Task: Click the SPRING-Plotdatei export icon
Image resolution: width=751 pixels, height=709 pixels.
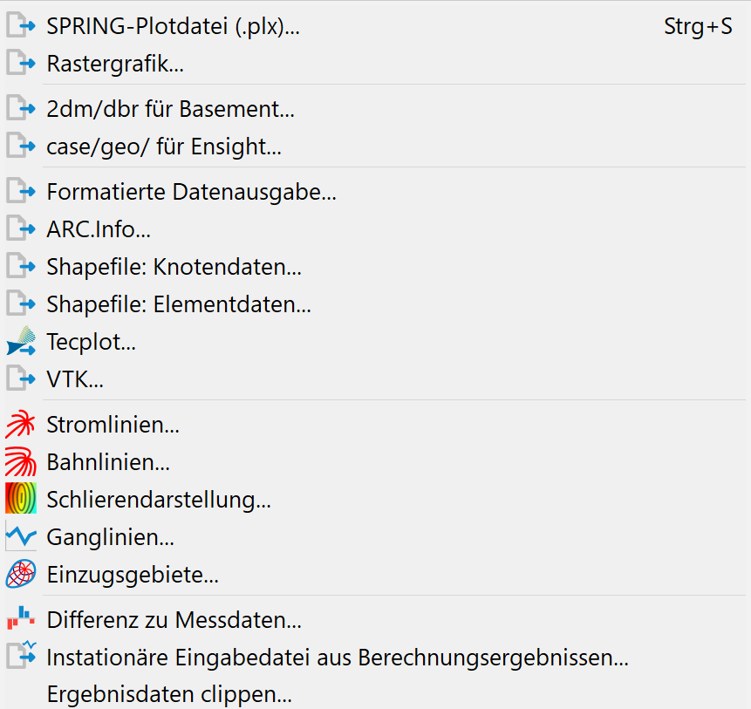Action: [21, 25]
